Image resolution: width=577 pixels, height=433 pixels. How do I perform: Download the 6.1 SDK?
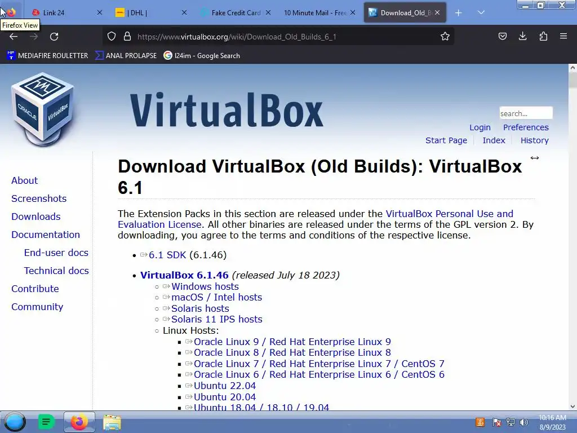tap(167, 255)
